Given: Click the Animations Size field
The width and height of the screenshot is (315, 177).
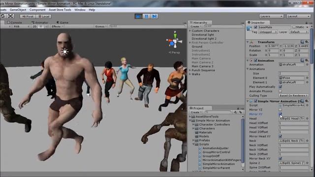Looking at the screenshot, I should coord(293,73).
